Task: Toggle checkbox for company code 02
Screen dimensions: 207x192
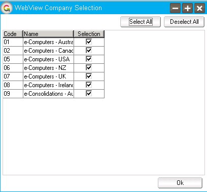Action: coord(89,50)
